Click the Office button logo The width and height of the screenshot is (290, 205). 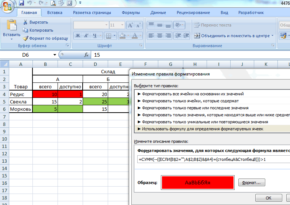tap(7, 7)
